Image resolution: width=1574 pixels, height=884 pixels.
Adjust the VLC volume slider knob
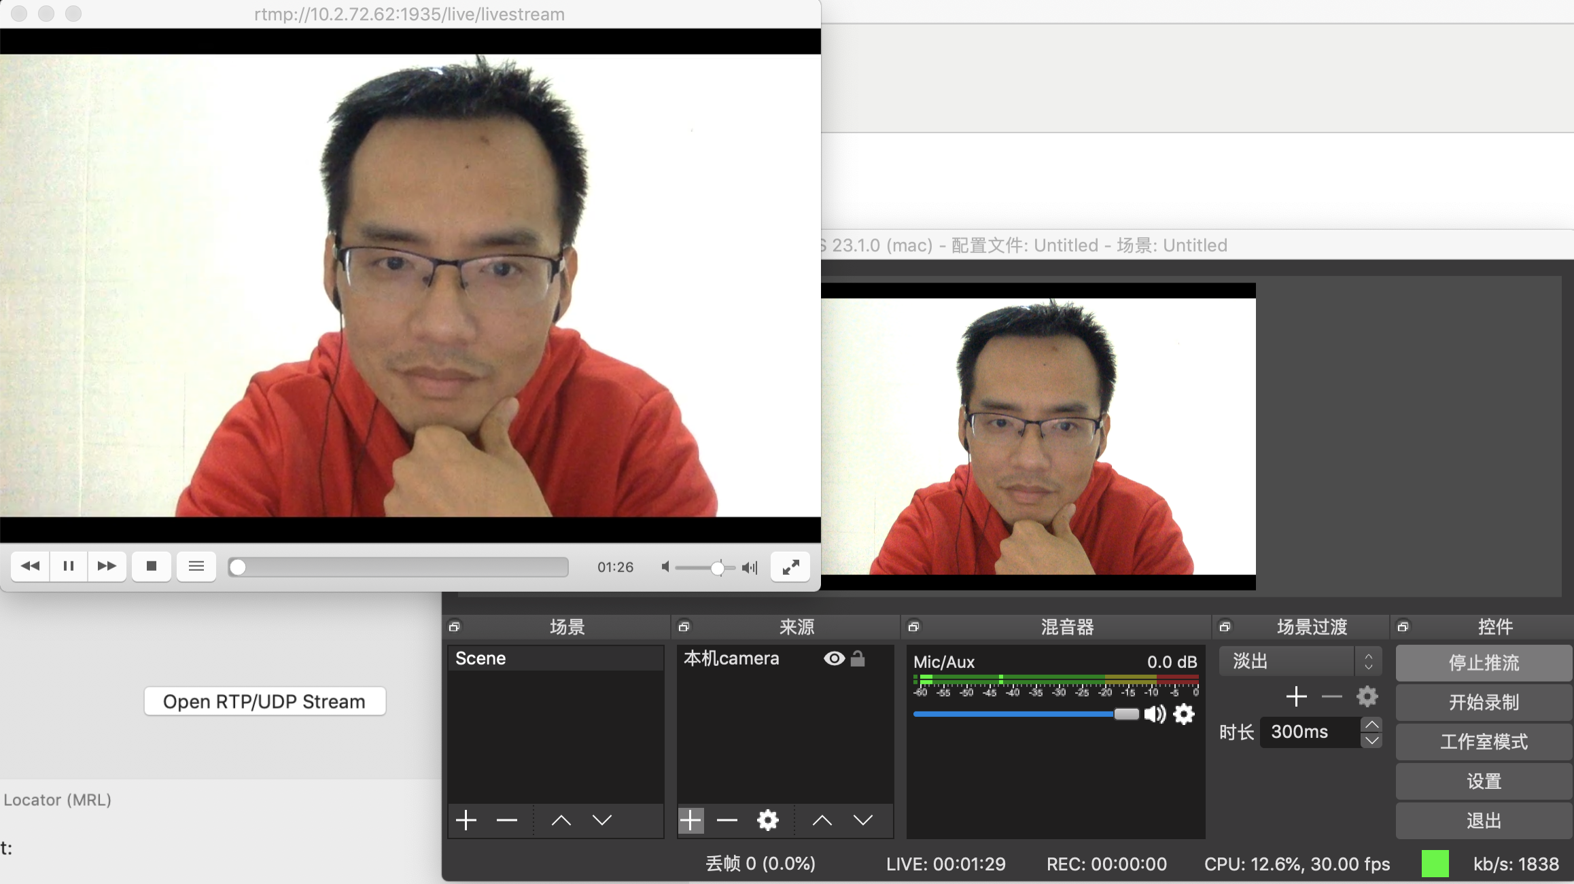tap(718, 567)
